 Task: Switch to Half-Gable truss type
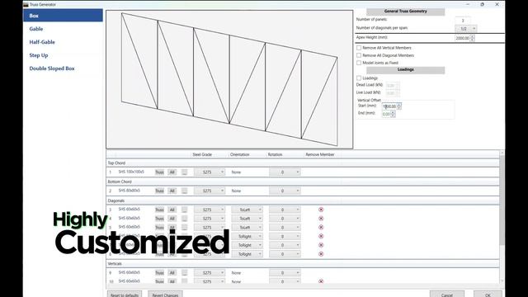63,42
